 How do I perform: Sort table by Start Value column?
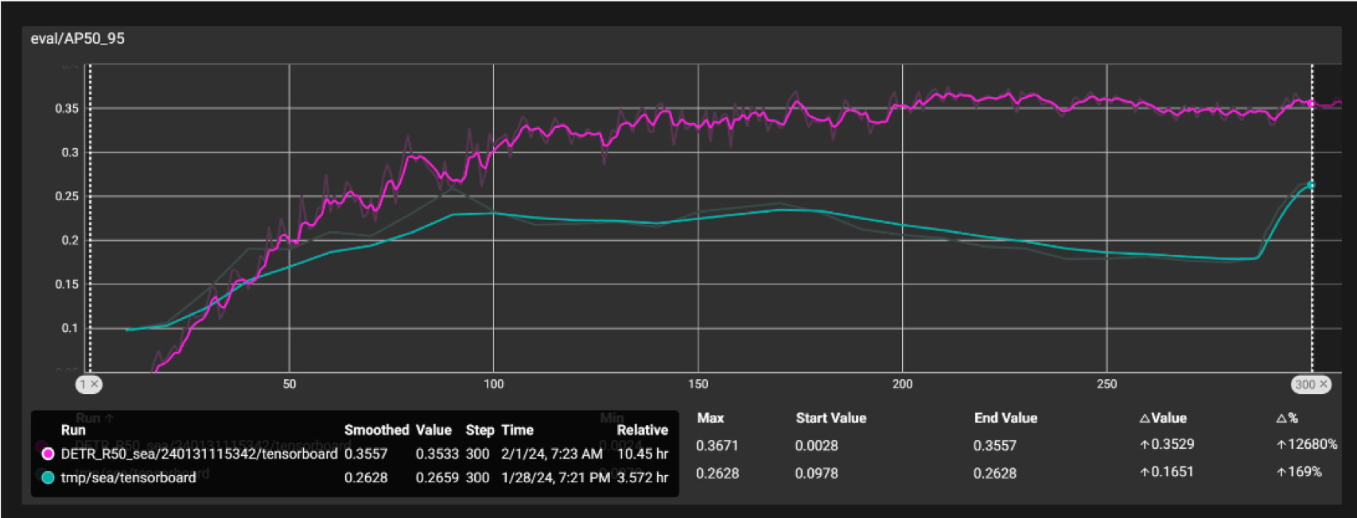tap(830, 418)
